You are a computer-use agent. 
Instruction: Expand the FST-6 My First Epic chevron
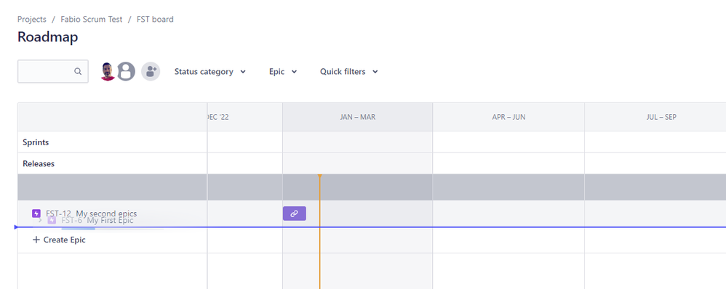click(40, 220)
